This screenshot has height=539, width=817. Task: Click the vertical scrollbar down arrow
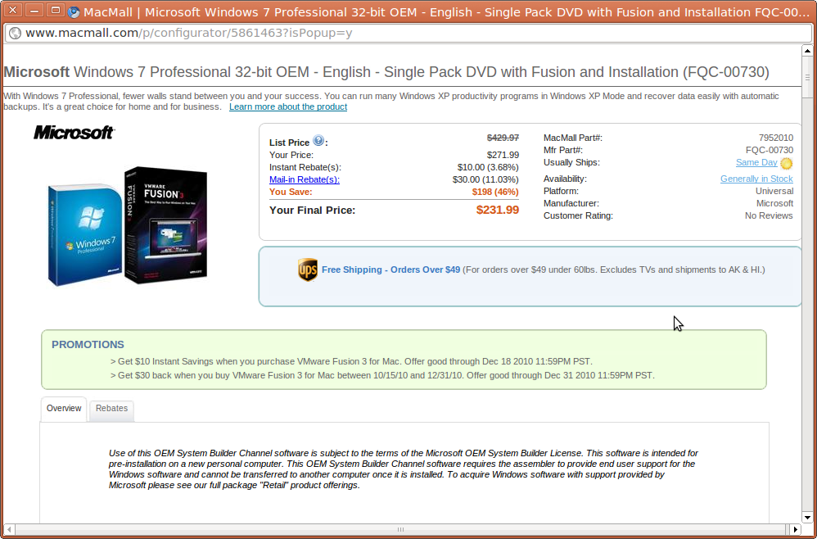tap(807, 518)
